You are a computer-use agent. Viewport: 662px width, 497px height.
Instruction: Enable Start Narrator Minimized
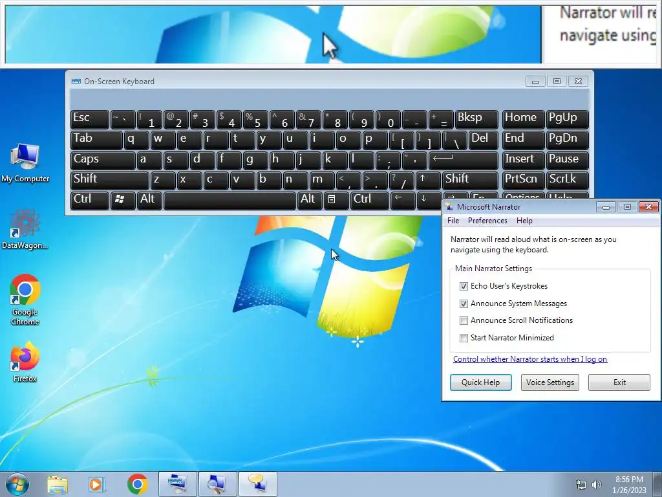[x=464, y=338]
